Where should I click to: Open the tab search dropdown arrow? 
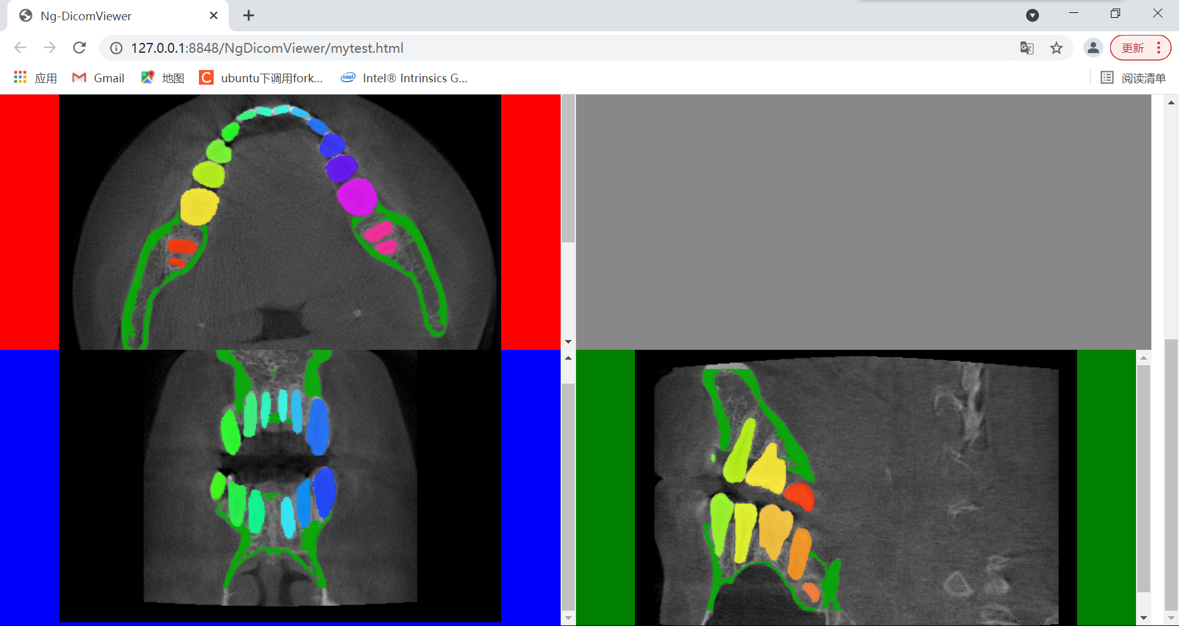point(1033,15)
